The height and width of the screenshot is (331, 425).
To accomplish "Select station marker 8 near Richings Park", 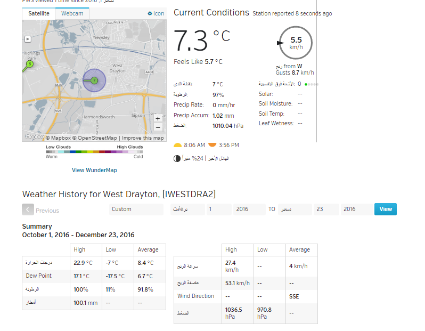I will [x=29, y=64].
